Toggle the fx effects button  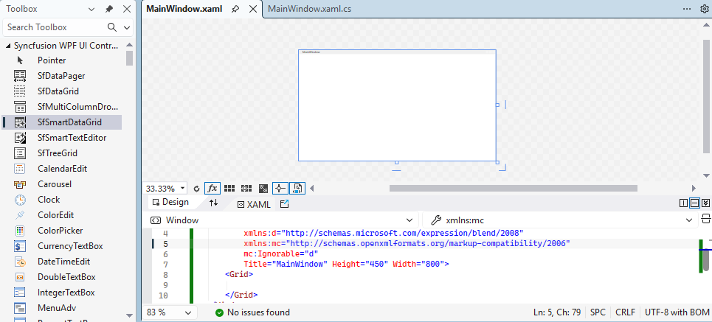pyautogui.click(x=212, y=188)
